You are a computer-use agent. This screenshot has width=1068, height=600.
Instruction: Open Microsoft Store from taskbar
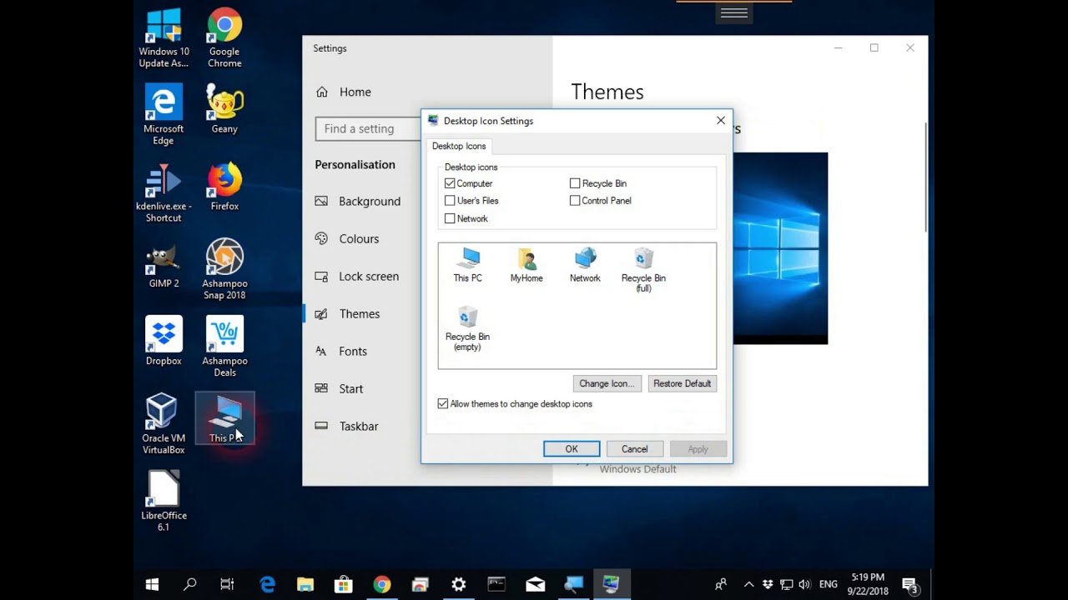343,585
